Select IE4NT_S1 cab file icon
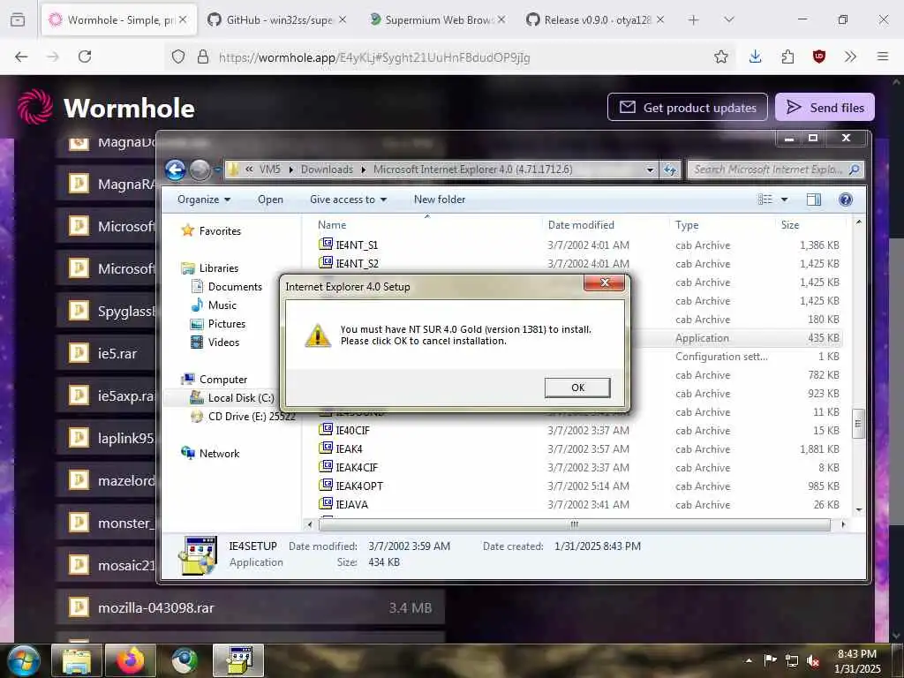This screenshot has width=904, height=678. pos(326,245)
